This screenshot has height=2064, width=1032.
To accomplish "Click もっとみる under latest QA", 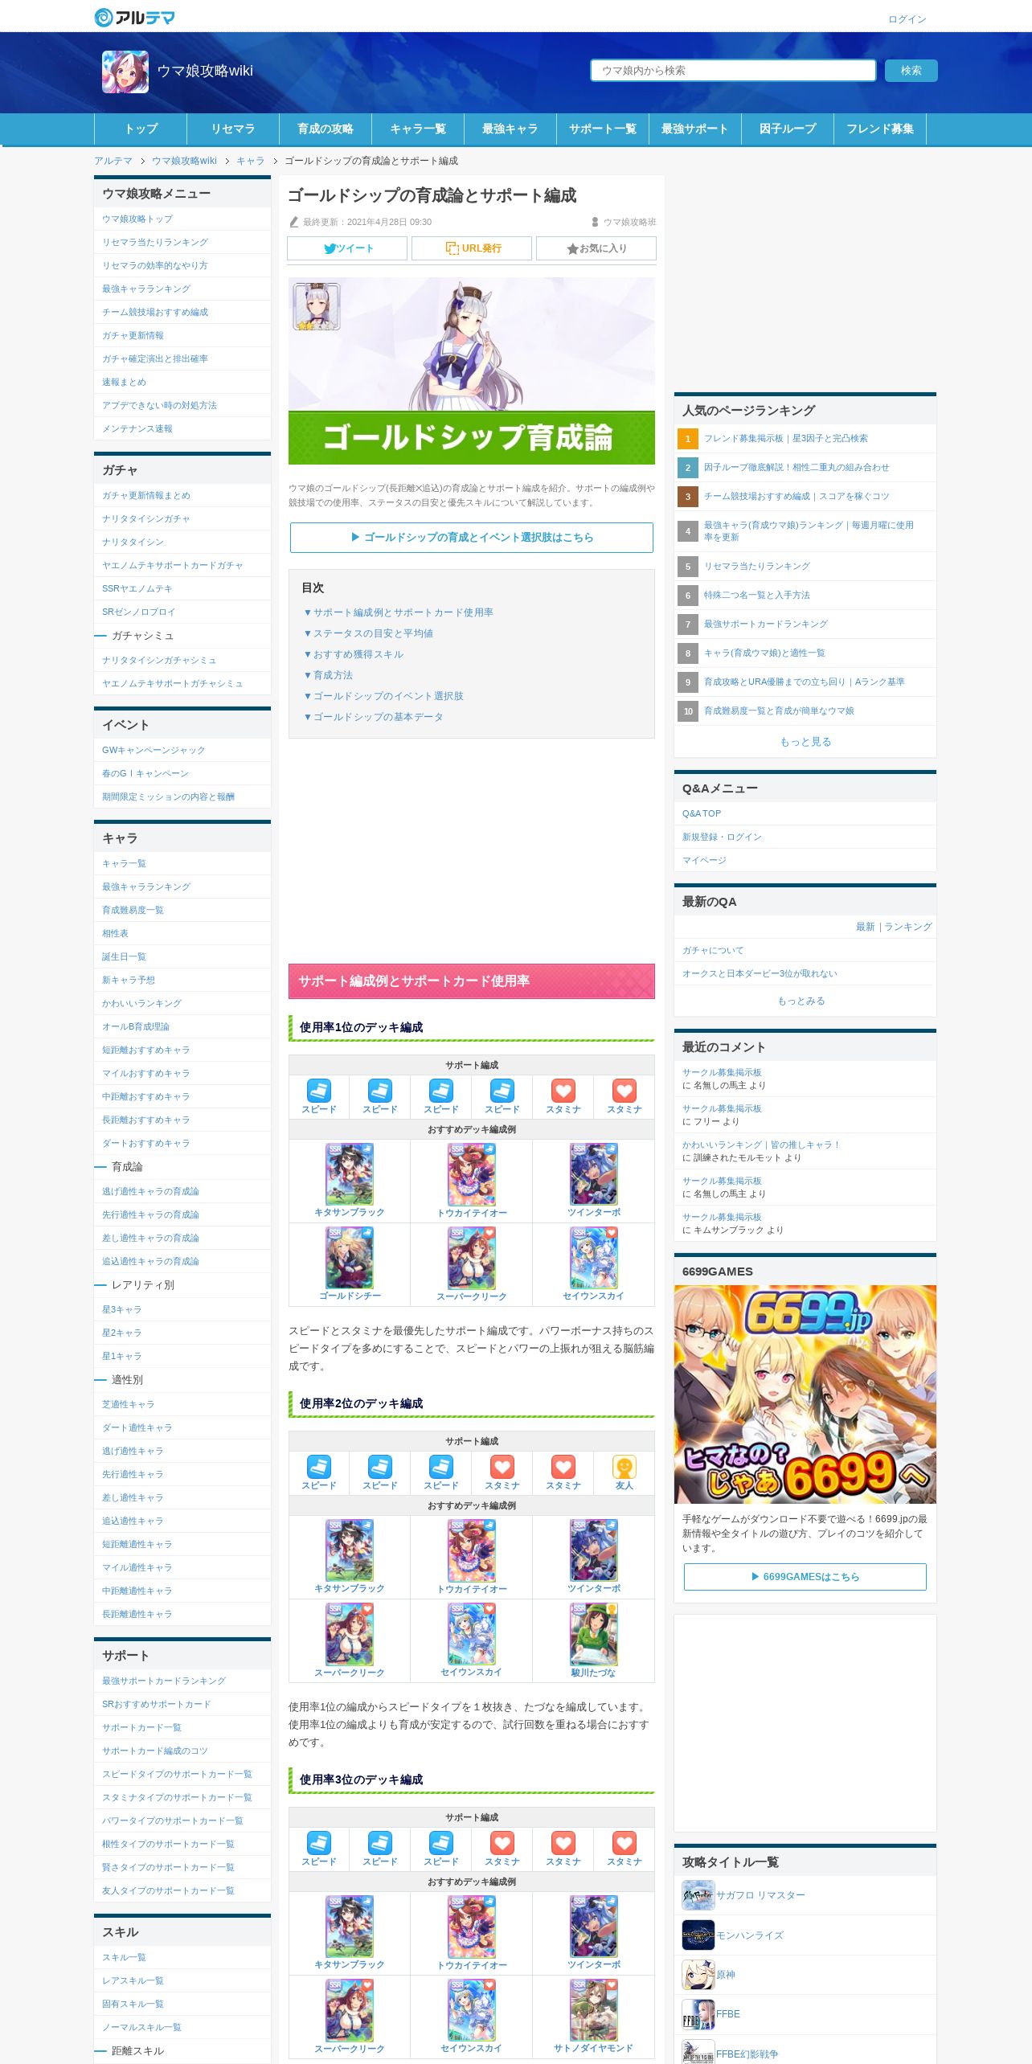I will tap(801, 1001).
